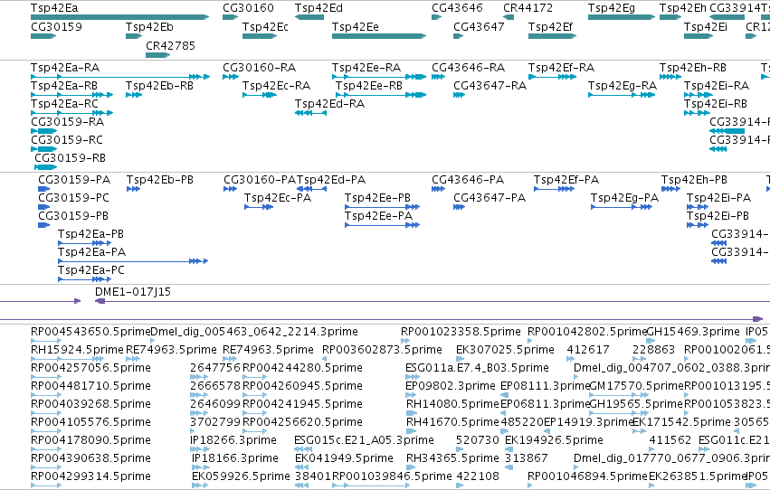Click the Tsp42Ef gene bar
This screenshot has height=490, width=770.
[553, 36]
